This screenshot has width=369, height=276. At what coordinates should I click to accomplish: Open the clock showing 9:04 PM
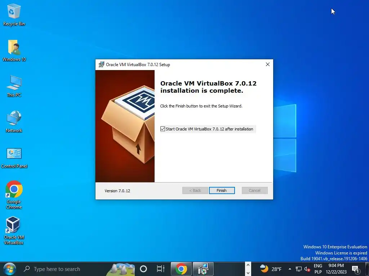coord(336,269)
